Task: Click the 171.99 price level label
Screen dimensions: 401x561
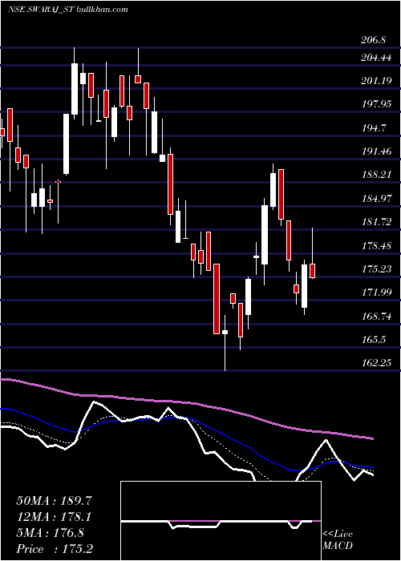Action: tap(376, 293)
